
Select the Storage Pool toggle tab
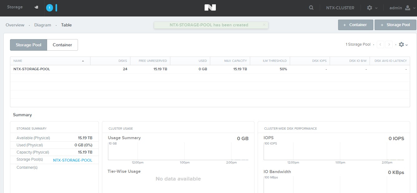28,45
